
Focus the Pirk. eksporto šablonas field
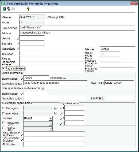point(54,139)
